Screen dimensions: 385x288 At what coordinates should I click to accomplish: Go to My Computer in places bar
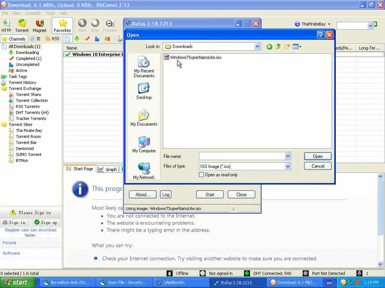[x=144, y=144]
